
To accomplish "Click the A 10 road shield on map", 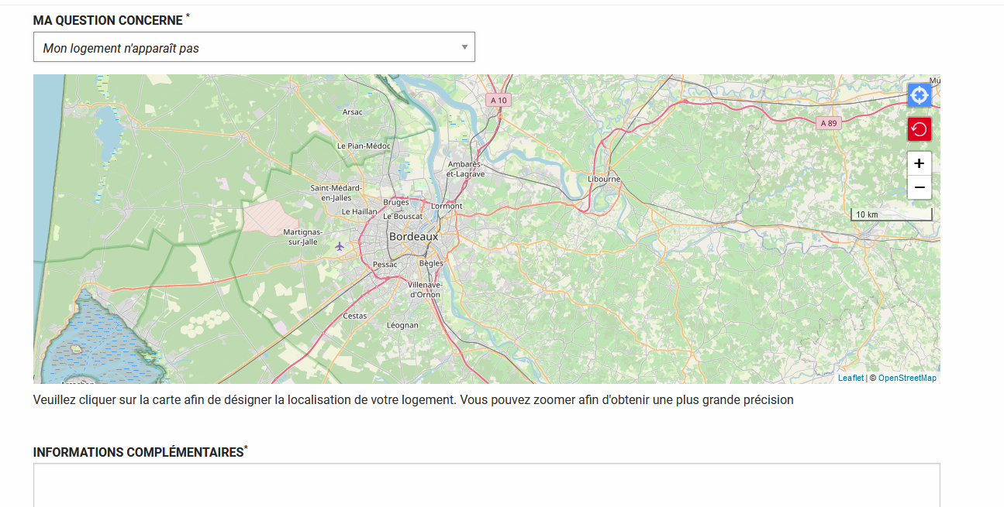I will pyautogui.click(x=499, y=101).
